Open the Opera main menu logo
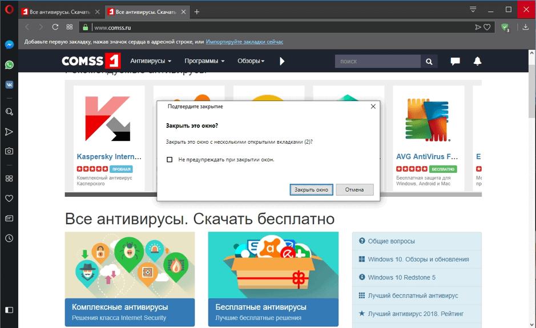The image size is (536, 328). [9, 9]
